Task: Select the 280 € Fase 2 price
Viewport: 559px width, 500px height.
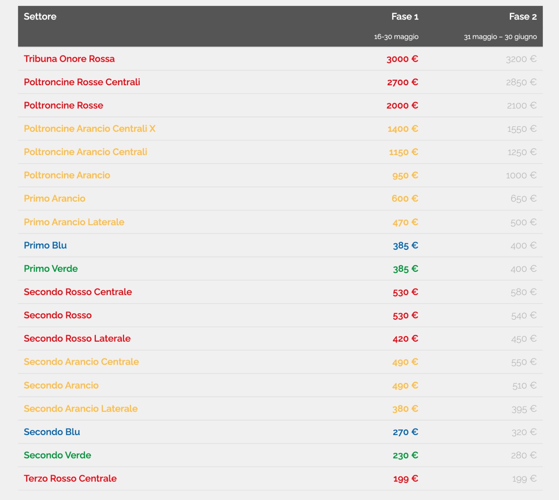Action: pyautogui.click(x=524, y=455)
